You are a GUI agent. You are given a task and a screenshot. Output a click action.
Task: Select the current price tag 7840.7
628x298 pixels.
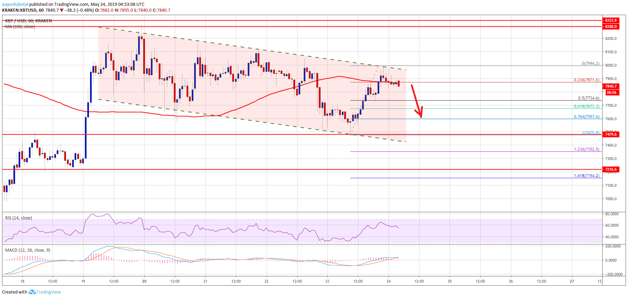coord(611,87)
